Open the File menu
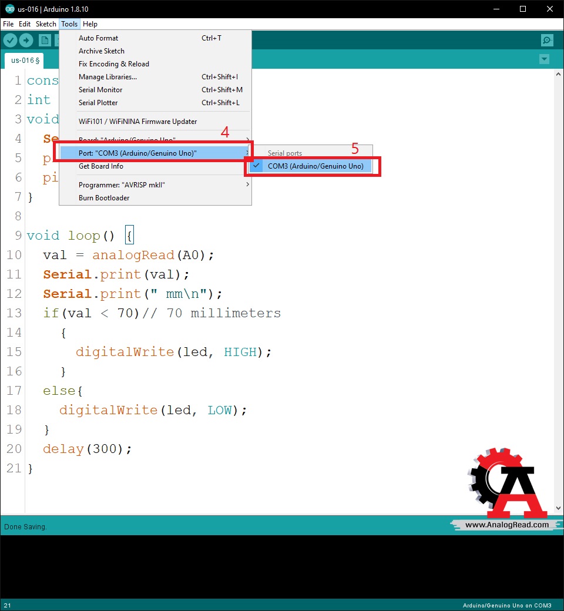The height and width of the screenshot is (611, 564). (8, 23)
